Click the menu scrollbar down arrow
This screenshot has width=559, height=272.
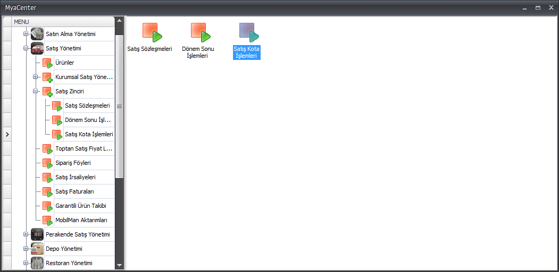click(120, 265)
